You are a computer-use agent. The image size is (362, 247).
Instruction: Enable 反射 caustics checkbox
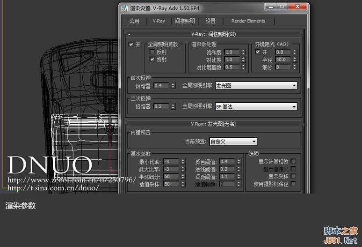152,52
